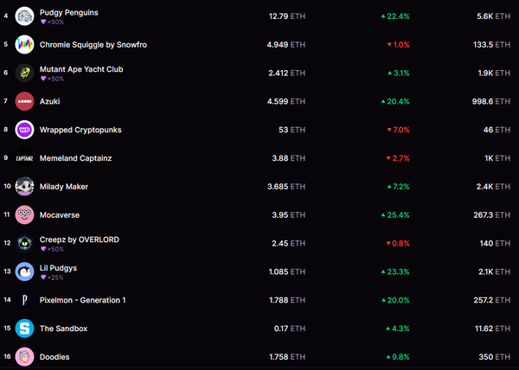This screenshot has height=370, width=519.
Task: Click the red Azuki collection logo
Action: pyautogui.click(x=25, y=101)
